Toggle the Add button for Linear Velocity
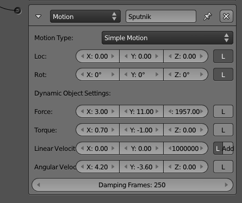Image resolution: width=242 pixels, height=203 pixels. point(228,148)
